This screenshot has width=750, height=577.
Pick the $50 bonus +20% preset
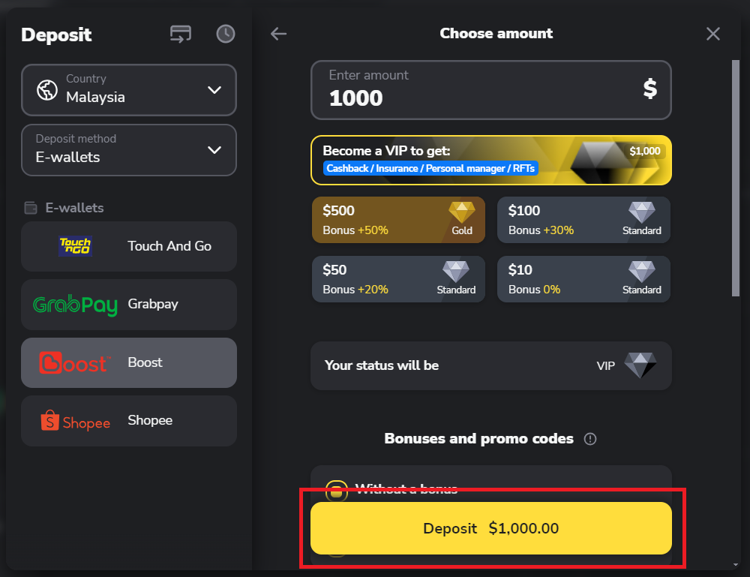[398, 279]
